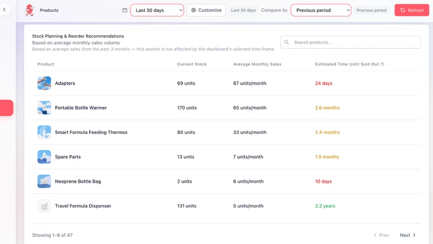Select Smart Formula Feeding Thermos name

[x=91, y=132]
